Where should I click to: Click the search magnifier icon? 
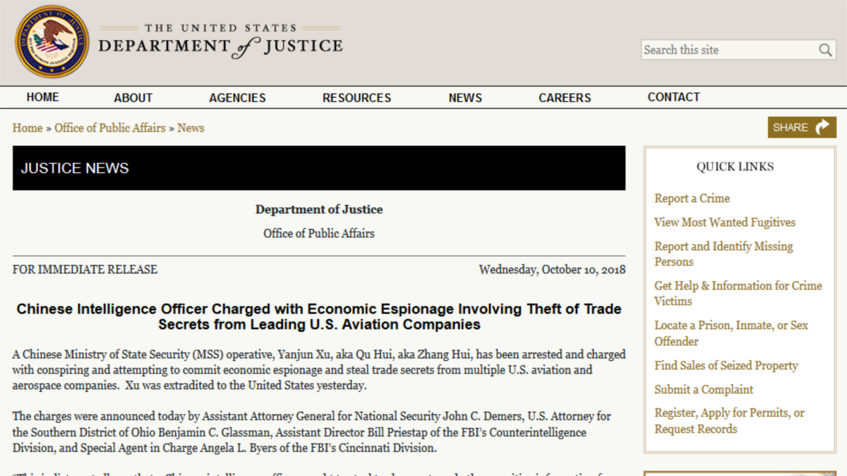(825, 50)
